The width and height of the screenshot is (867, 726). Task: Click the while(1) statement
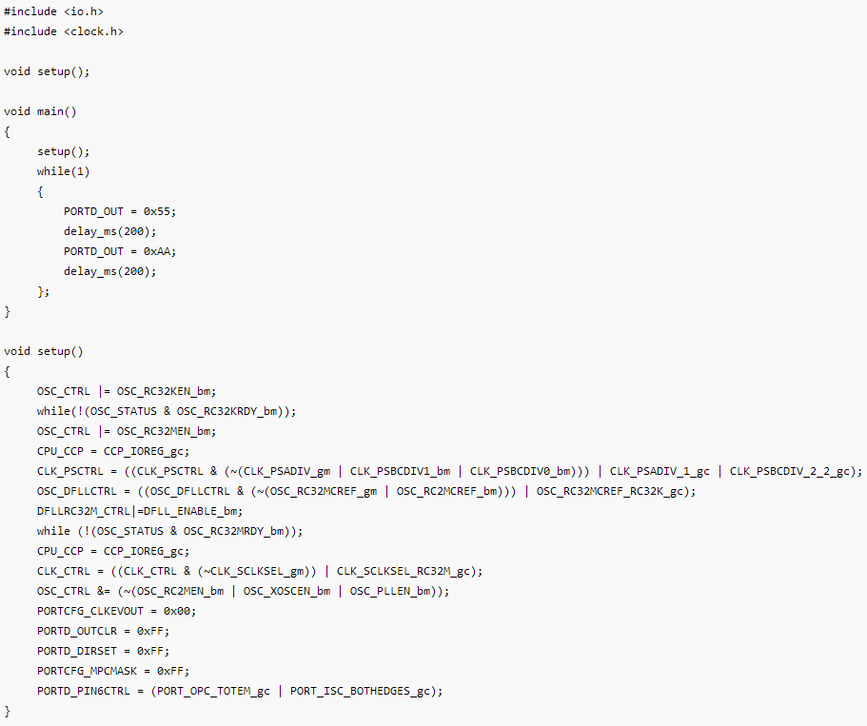pos(63,171)
